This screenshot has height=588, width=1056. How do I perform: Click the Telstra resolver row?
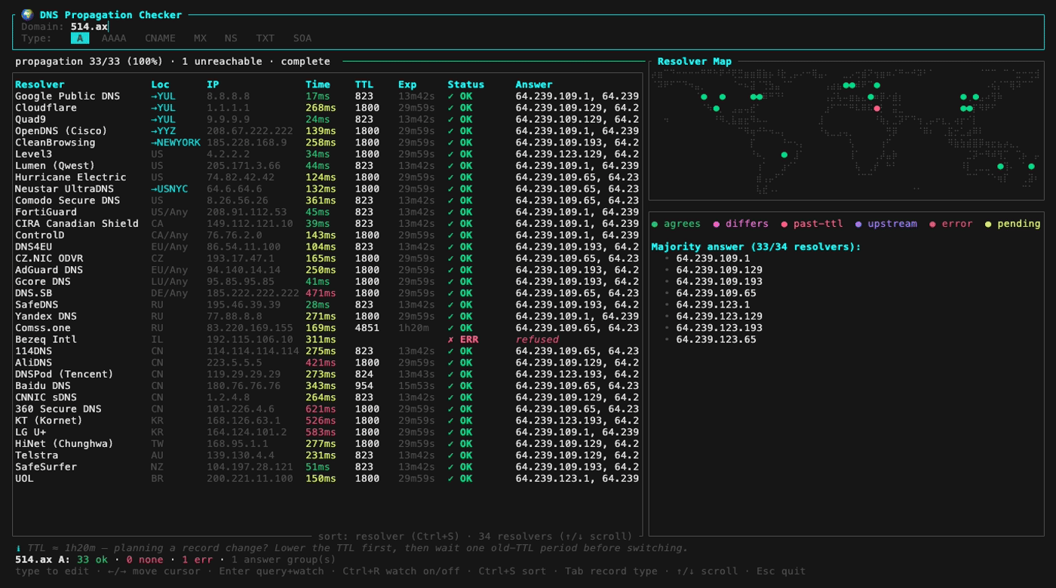[x=327, y=455]
